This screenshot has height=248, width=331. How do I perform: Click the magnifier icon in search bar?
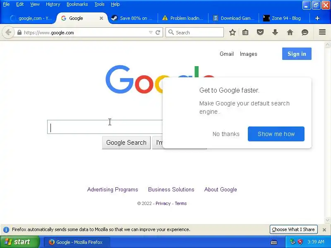(171, 32)
